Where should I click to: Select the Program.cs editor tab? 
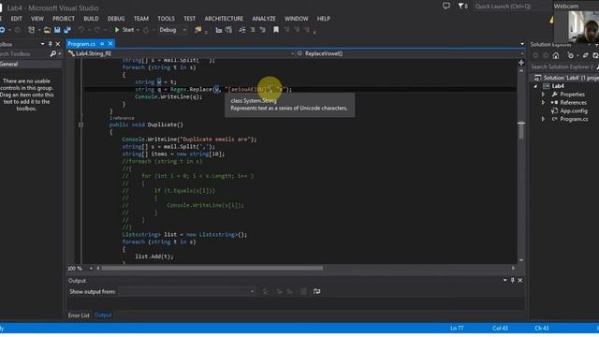tap(81, 44)
